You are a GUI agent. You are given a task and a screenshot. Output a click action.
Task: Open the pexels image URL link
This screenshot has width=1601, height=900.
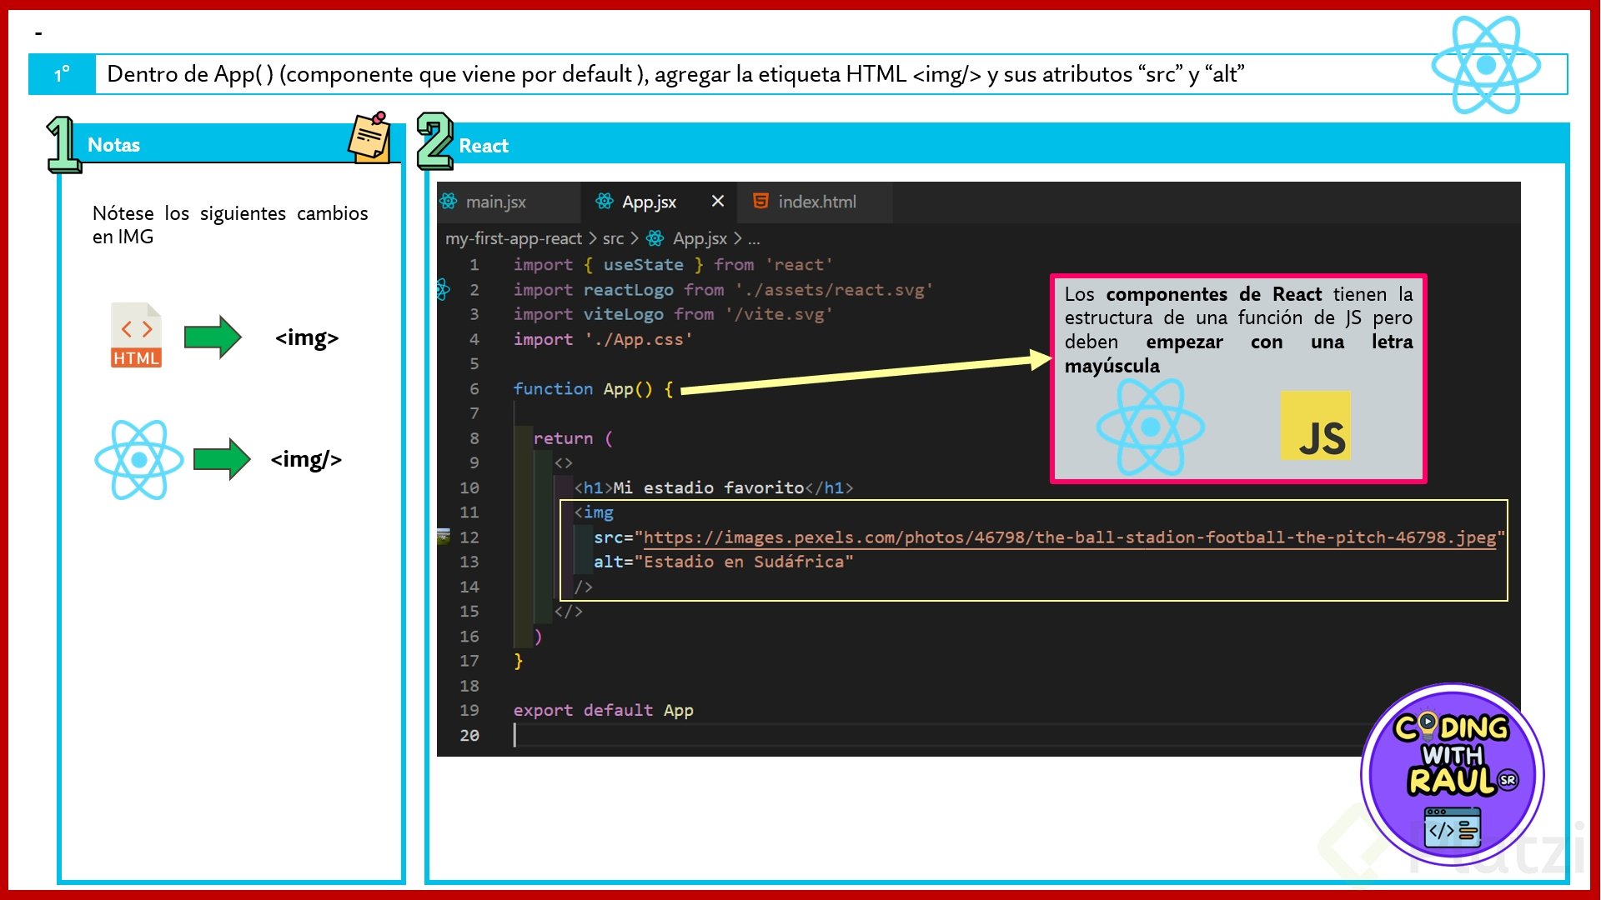click(x=1069, y=537)
